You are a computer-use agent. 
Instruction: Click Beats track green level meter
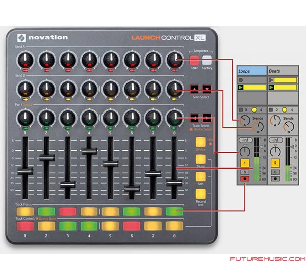288,174
